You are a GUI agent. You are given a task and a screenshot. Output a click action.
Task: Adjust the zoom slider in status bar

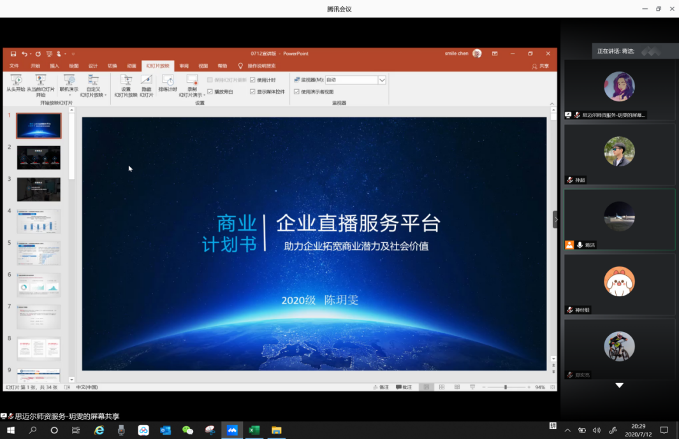click(506, 387)
